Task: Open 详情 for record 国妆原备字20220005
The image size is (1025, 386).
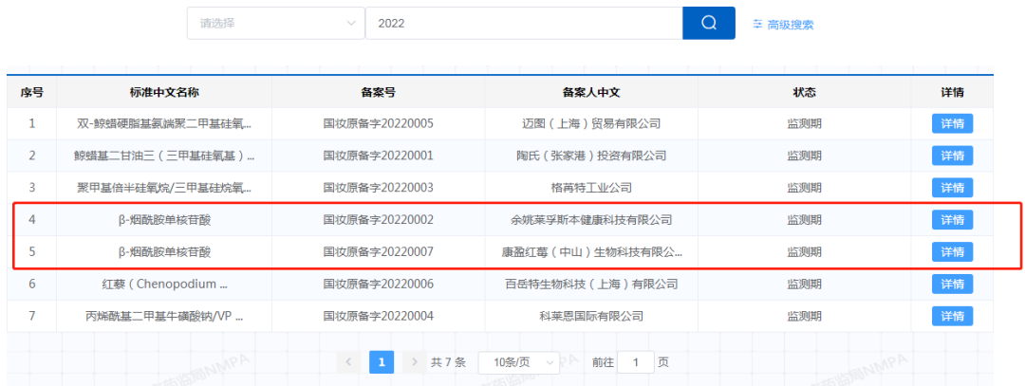Action: [x=952, y=123]
